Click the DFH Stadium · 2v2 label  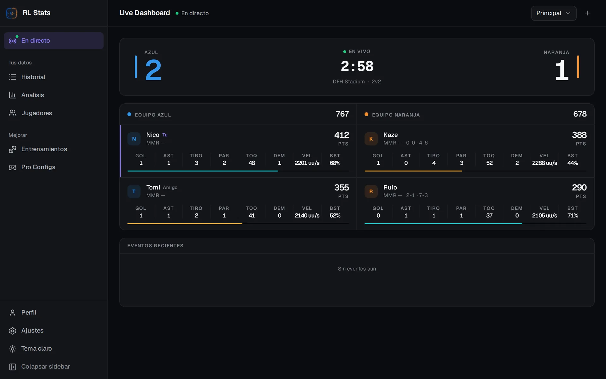pyautogui.click(x=357, y=81)
